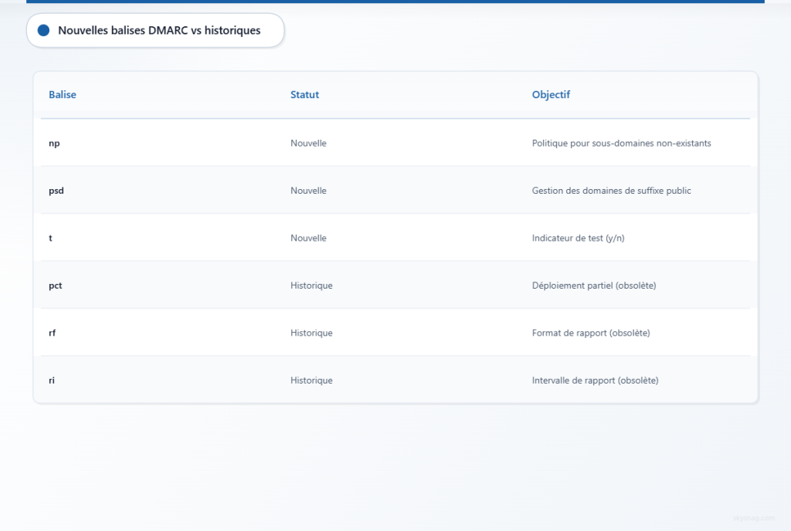
Task: Click 'Politique pour sous-domaines non-existants'
Action: pyautogui.click(x=622, y=143)
